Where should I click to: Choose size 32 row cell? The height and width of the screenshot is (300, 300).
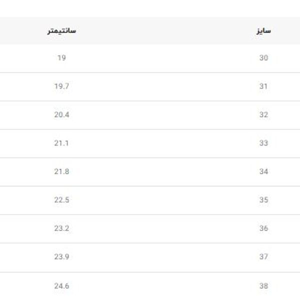pos(263,115)
